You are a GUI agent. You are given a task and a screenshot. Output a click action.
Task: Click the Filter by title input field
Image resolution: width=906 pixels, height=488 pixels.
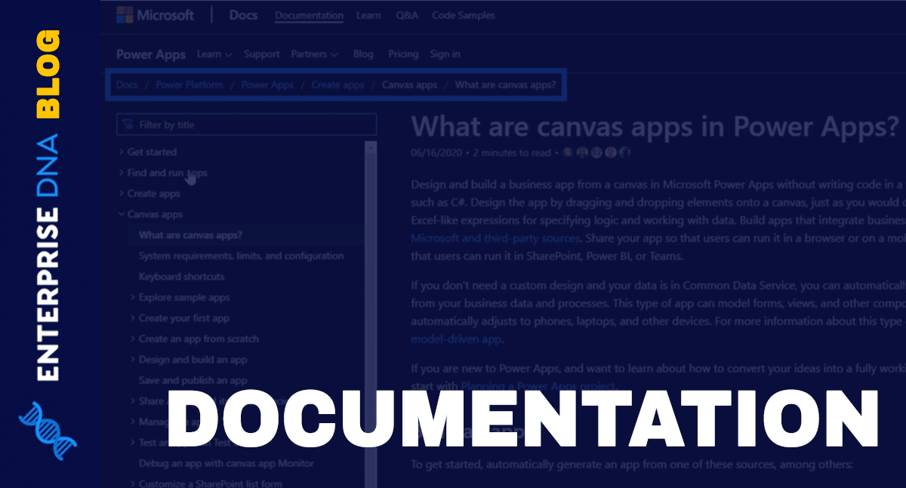click(246, 124)
